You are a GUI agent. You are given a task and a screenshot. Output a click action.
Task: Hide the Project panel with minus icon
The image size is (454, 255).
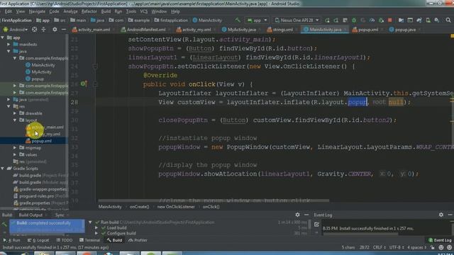coord(64,30)
